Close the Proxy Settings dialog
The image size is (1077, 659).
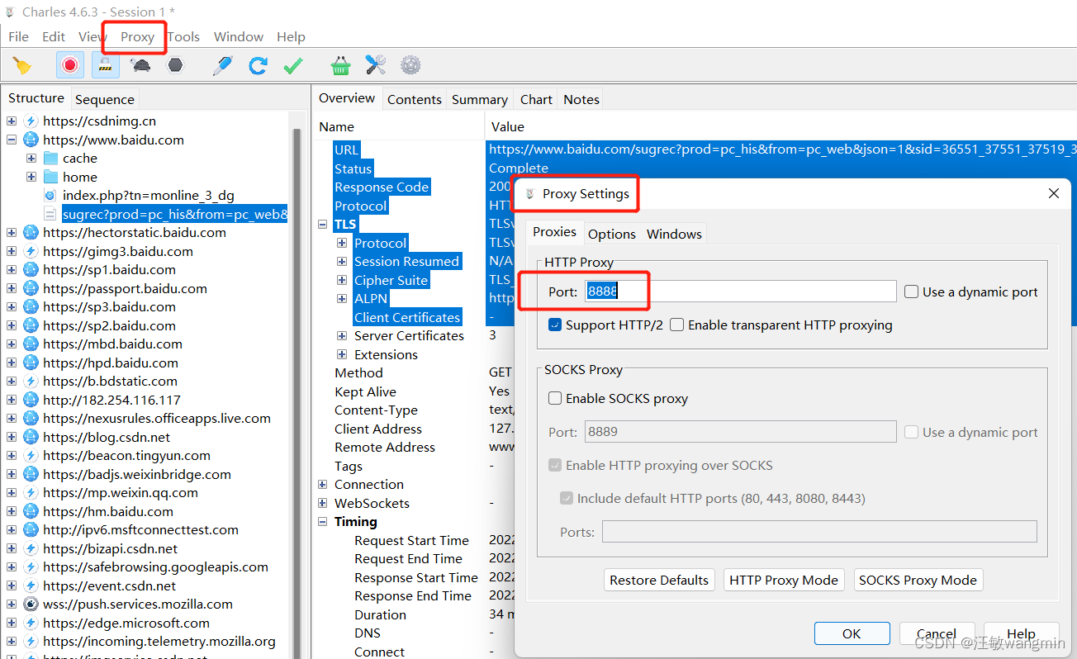pyautogui.click(x=1053, y=193)
